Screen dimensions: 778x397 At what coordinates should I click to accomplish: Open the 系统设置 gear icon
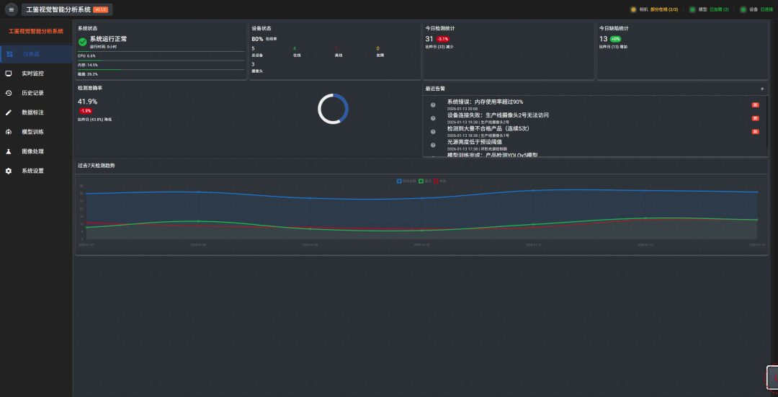9,171
